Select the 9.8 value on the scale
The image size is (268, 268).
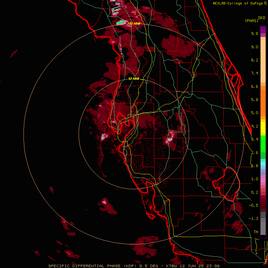[x=255, y=33]
